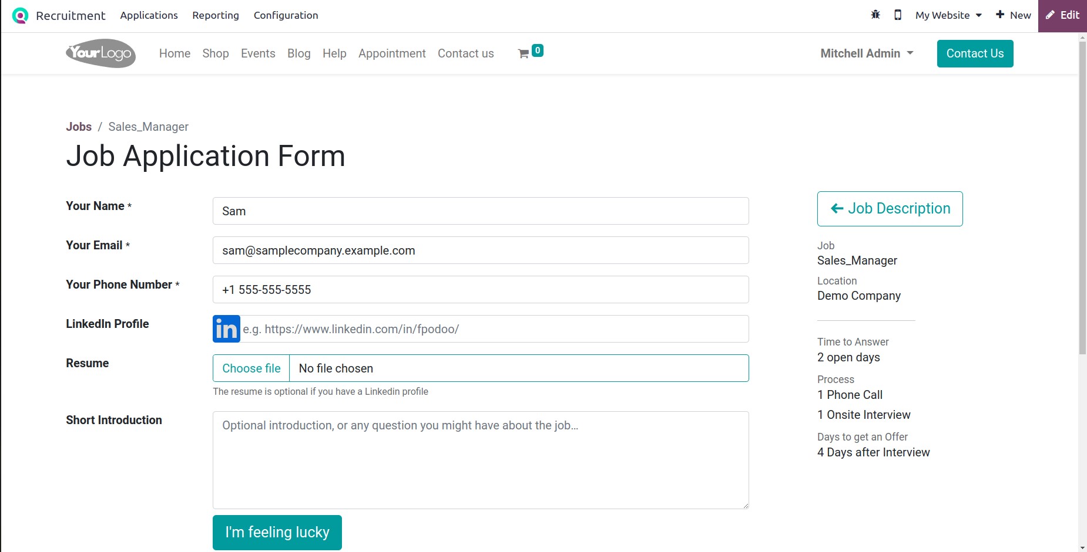Open the debug bug icon menu
Viewport: 1087px width, 552px height.
[x=875, y=15]
